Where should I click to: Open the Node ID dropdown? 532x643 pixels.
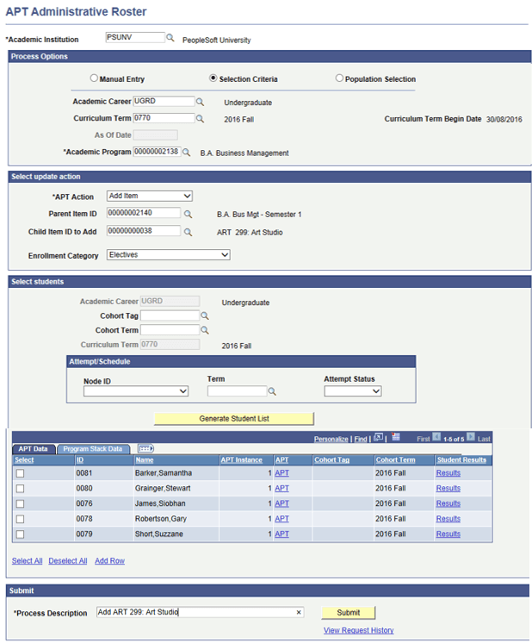point(136,391)
